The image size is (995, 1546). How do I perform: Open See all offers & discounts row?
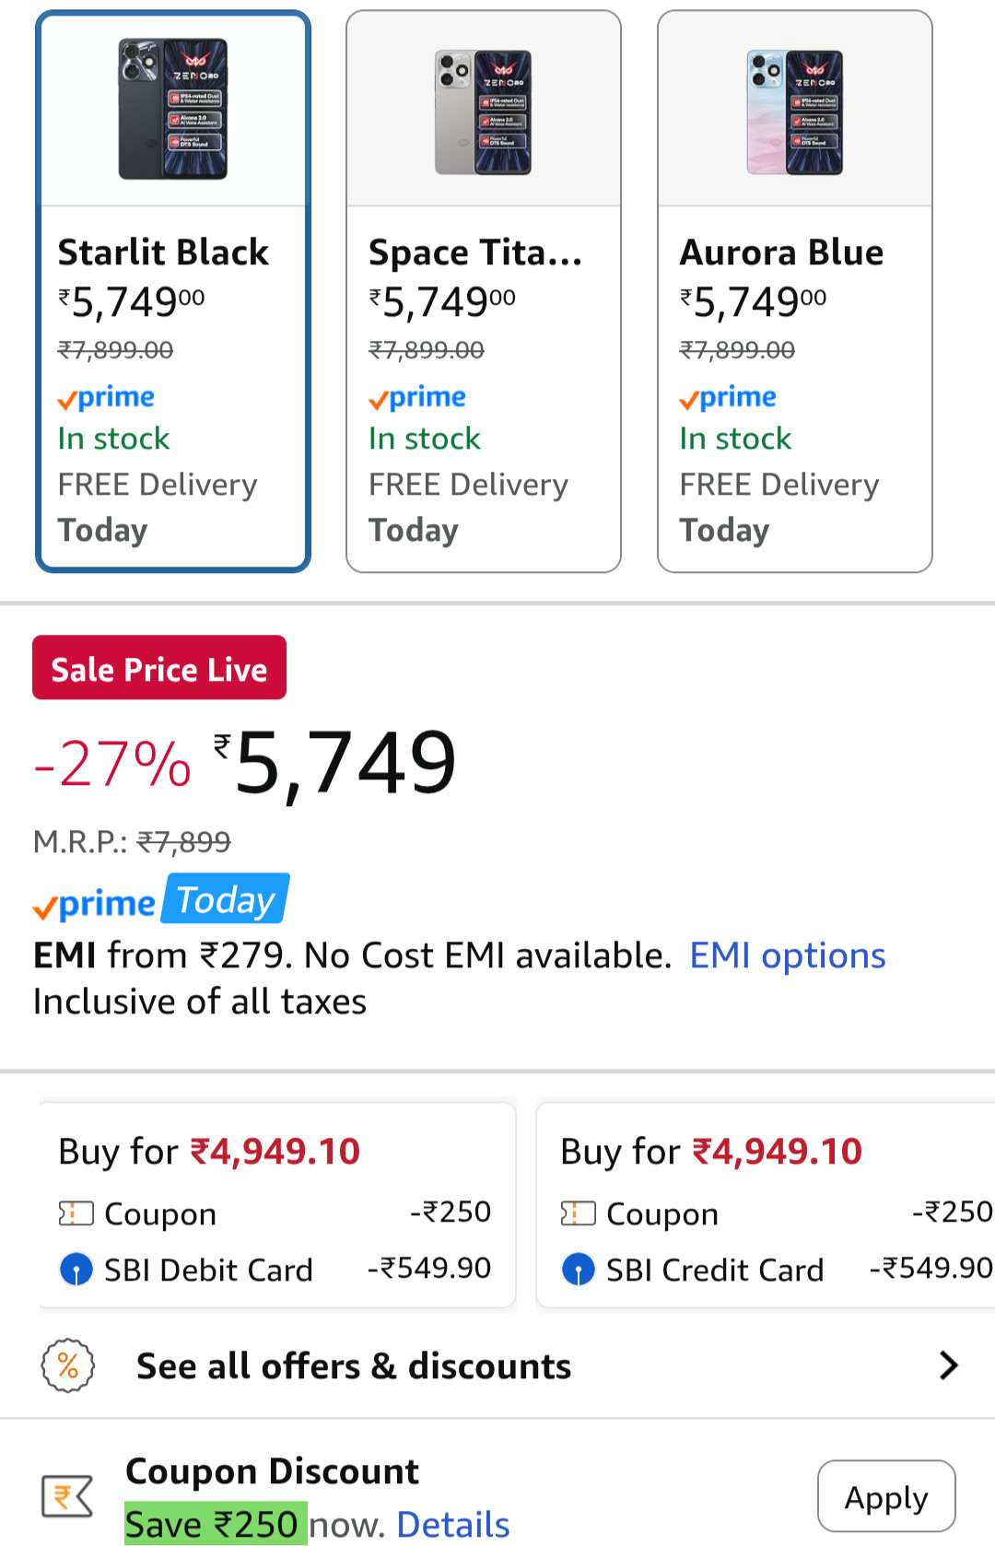(497, 1365)
